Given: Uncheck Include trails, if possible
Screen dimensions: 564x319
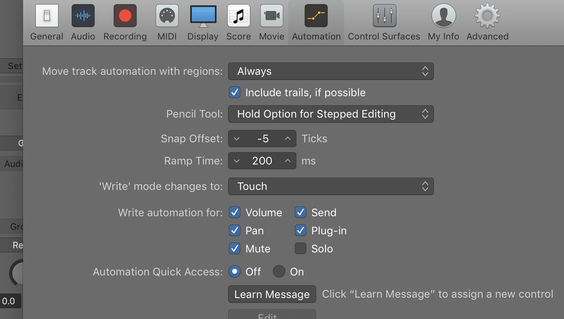Looking at the screenshot, I should [235, 92].
